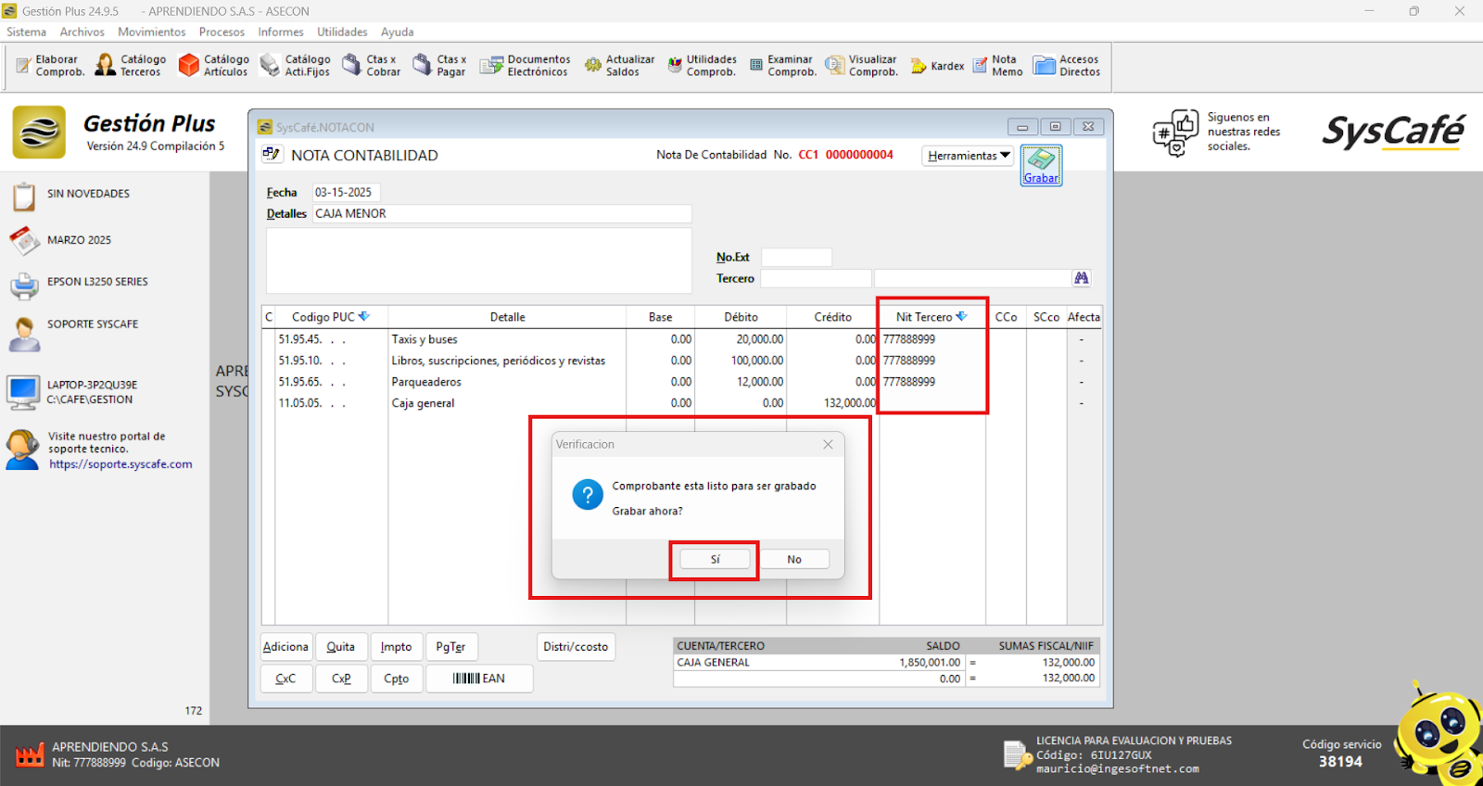Open the soporte.syscafe.com link
Screen dimensions: 1483x786
[x=120, y=464]
